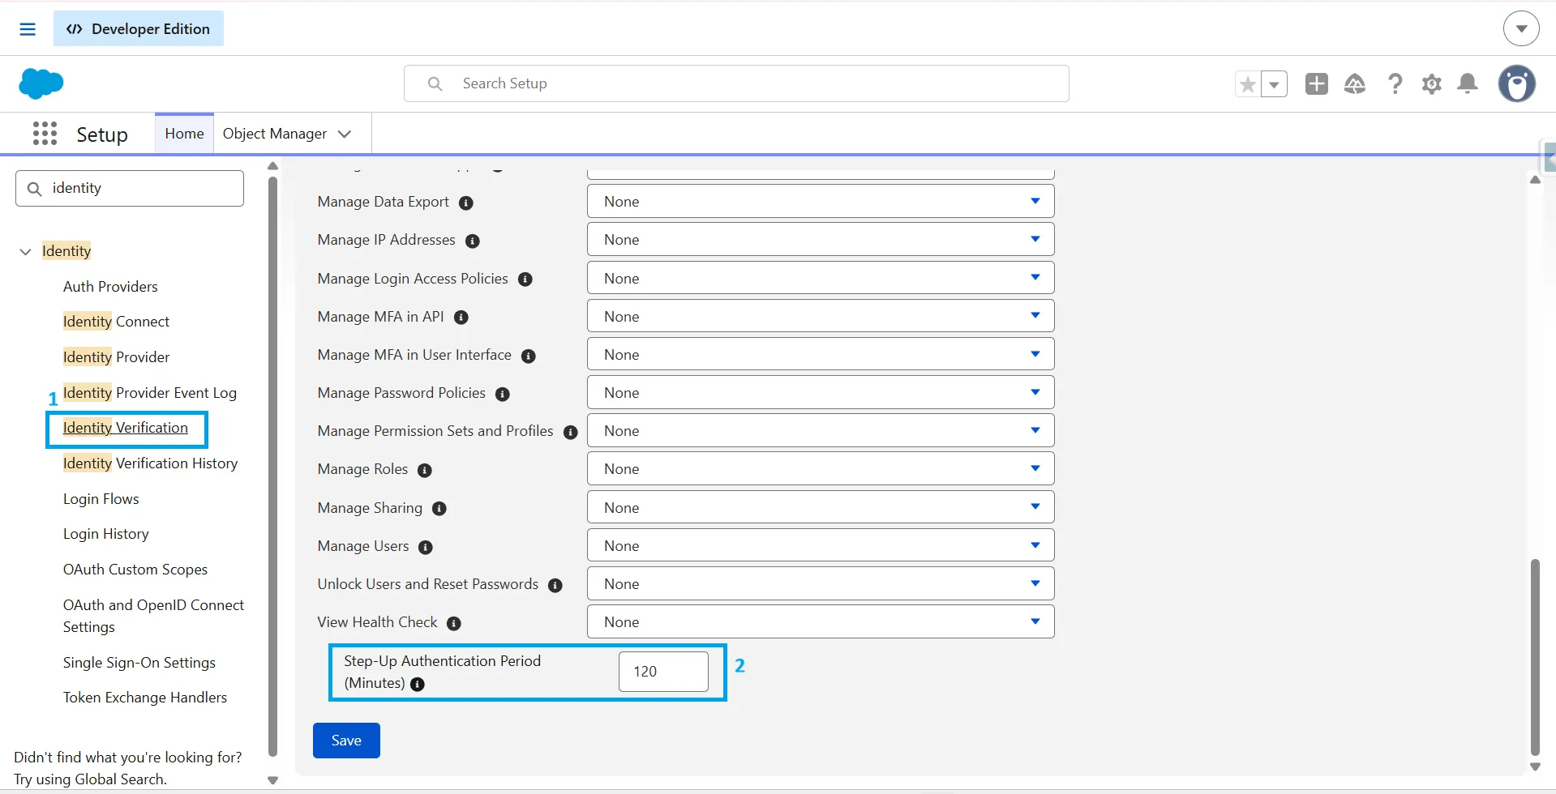Open the Global Actions plus icon

pos(1317,83)
